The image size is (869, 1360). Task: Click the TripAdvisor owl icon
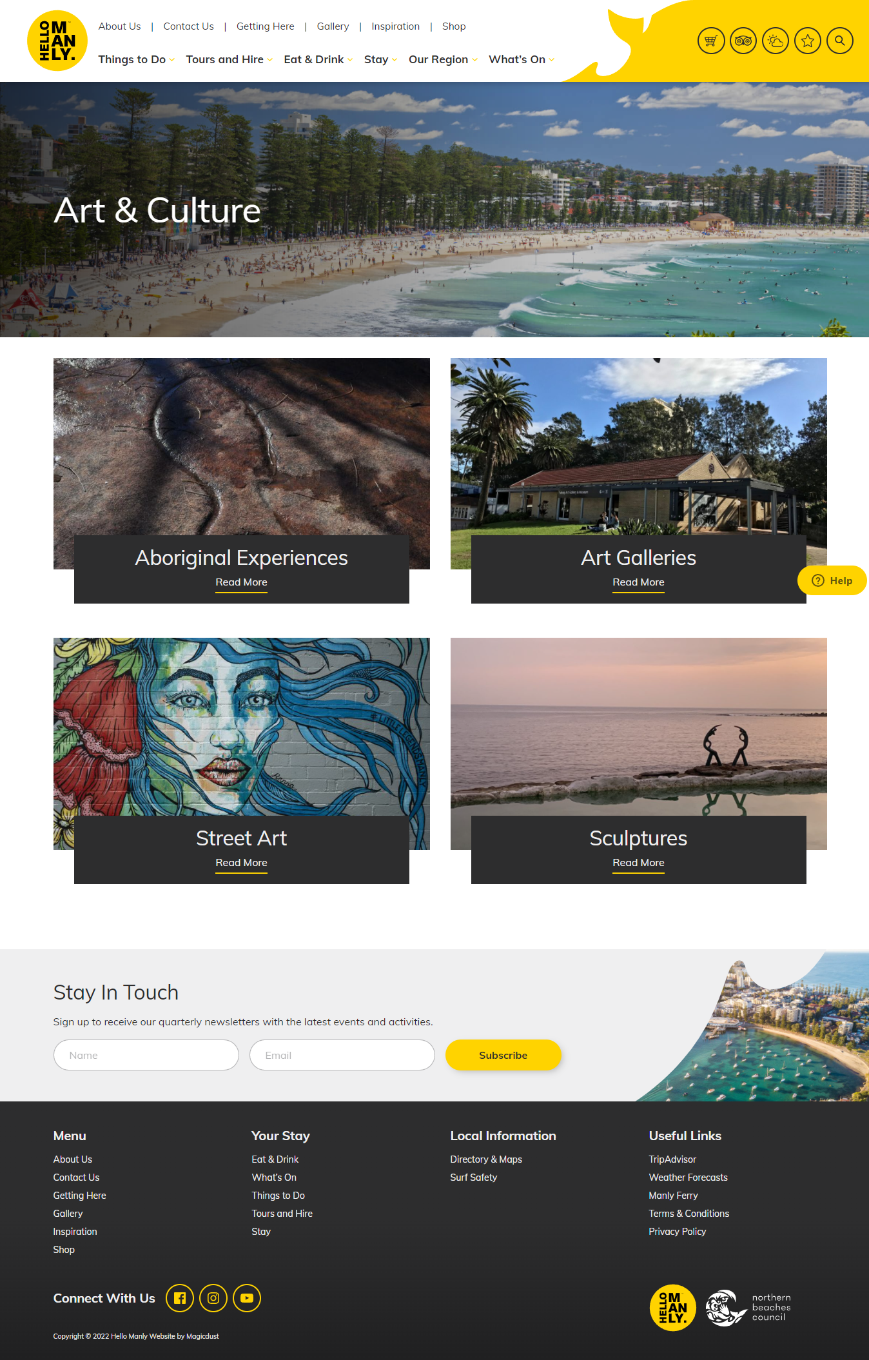click(x=743, y=41)
